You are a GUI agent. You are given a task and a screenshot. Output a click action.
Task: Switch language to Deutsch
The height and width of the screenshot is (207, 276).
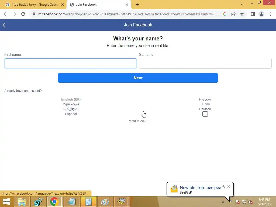pos(205,109)
